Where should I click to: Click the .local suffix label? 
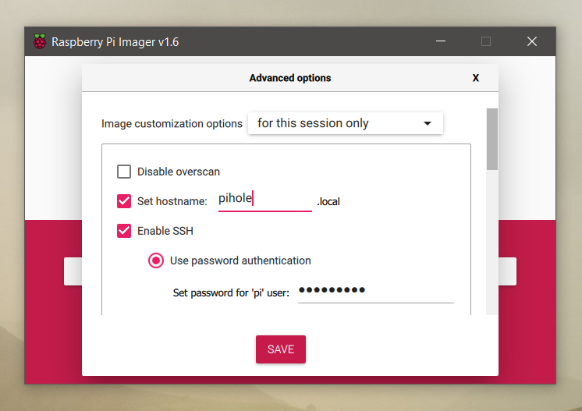pos(328,201)
